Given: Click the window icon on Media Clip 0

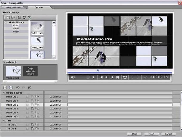Looking at the screenshot, I should tap(32, 97).
